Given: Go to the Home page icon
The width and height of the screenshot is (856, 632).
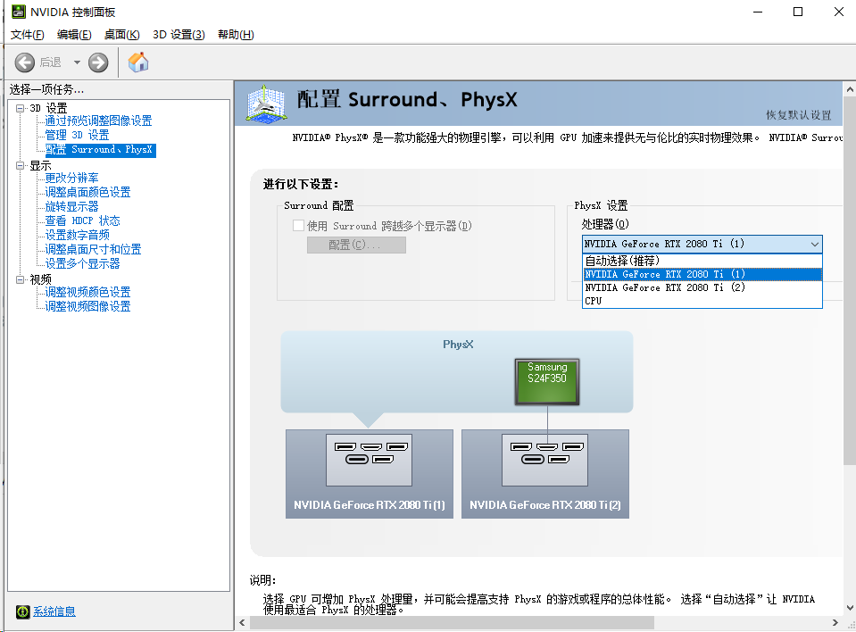Looking at the screenshot, I should (x=138, y=62).
